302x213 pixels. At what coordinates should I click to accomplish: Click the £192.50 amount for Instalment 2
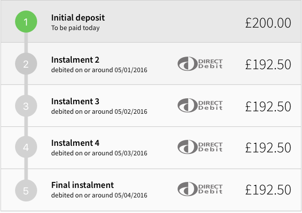(268, 64)
